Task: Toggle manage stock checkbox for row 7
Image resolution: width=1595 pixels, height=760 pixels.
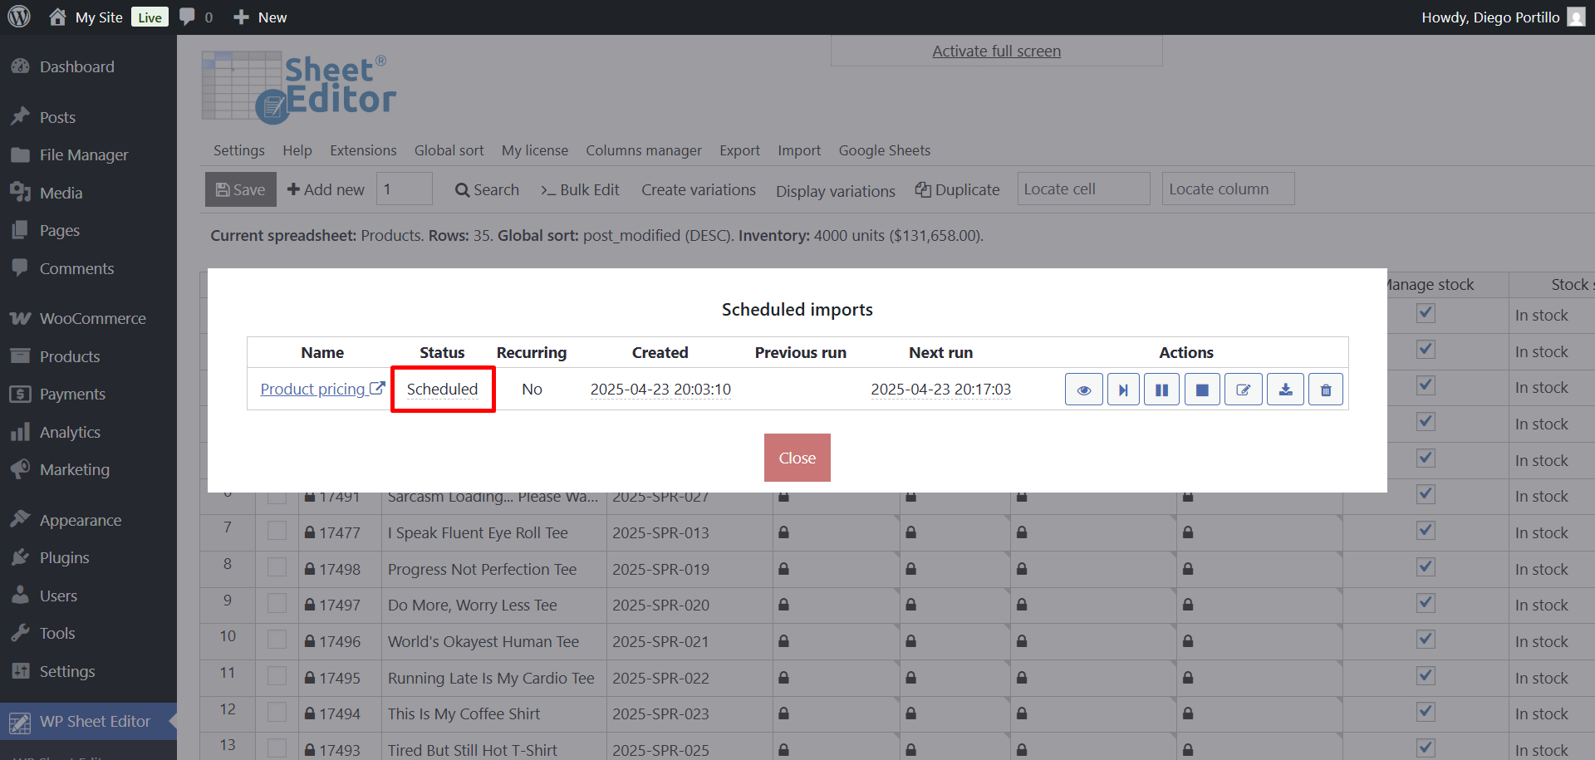Action: 1426,530
